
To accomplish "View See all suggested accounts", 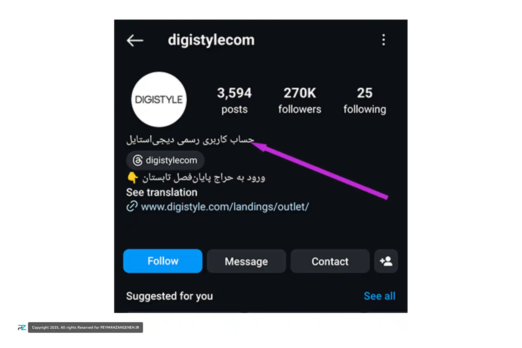I will click(380, 296).
